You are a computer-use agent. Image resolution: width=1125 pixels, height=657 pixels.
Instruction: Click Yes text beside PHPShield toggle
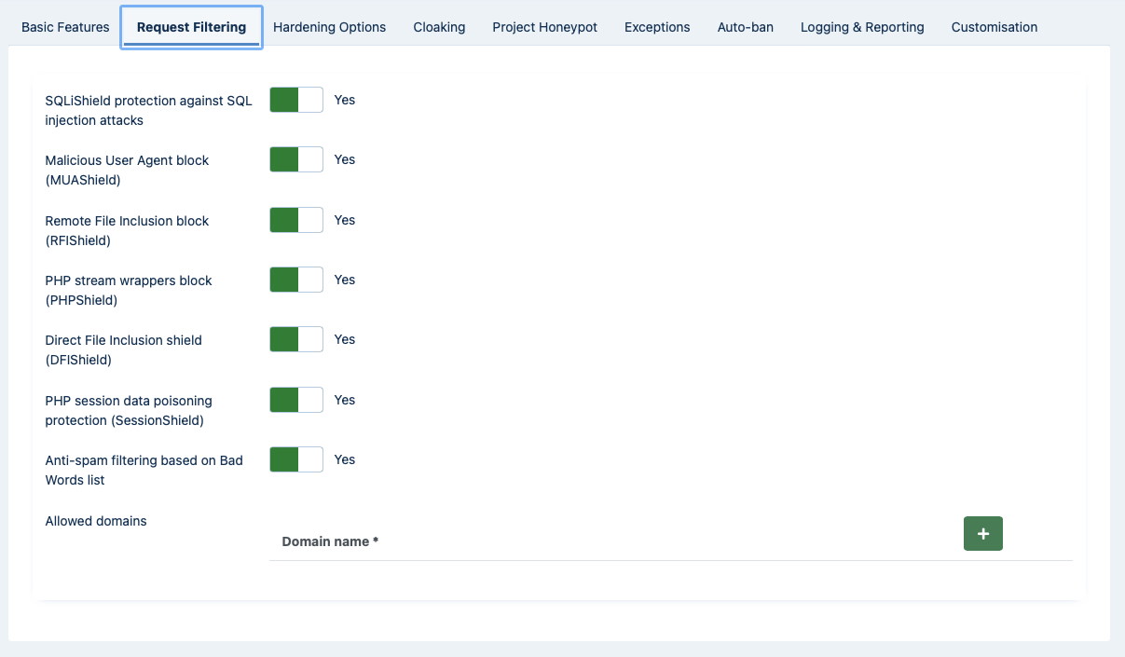point(345,280)
